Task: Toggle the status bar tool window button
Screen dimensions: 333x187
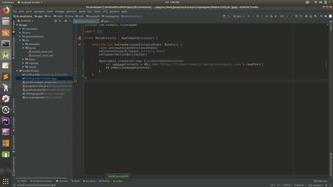Action: pyautogui.click(x=15, y=185)
